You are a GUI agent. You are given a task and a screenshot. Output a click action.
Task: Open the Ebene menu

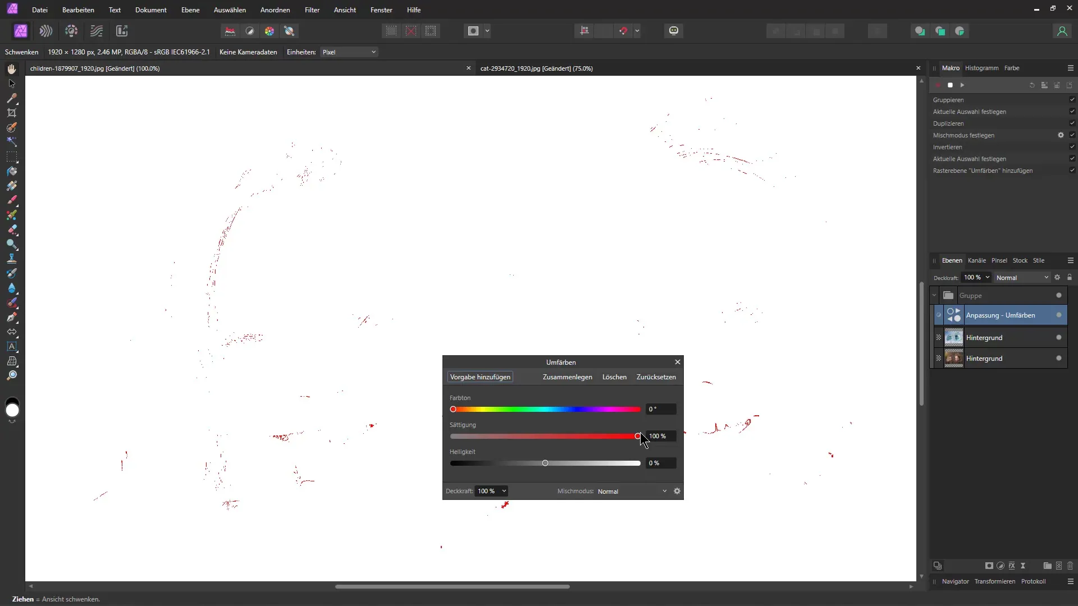coord(190,10)
